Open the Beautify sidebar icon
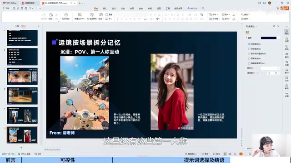The height and width of the screenshot is (163, 291). coord(287,55)
